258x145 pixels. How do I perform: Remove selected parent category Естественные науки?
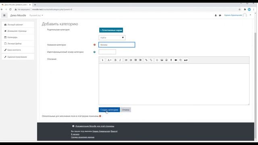tap(111, 30)
